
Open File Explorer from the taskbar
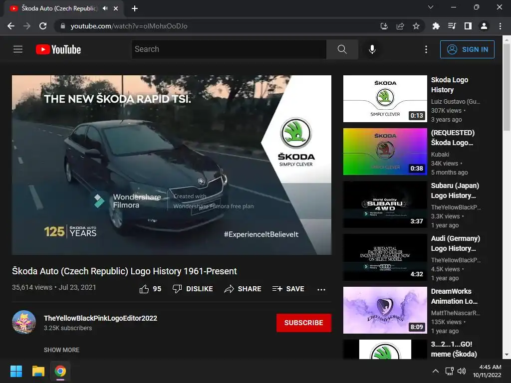coord(38,371)
